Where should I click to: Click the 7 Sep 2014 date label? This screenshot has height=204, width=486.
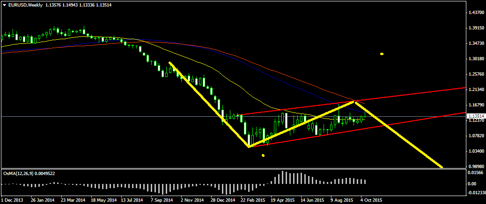[x=162, y=200]
